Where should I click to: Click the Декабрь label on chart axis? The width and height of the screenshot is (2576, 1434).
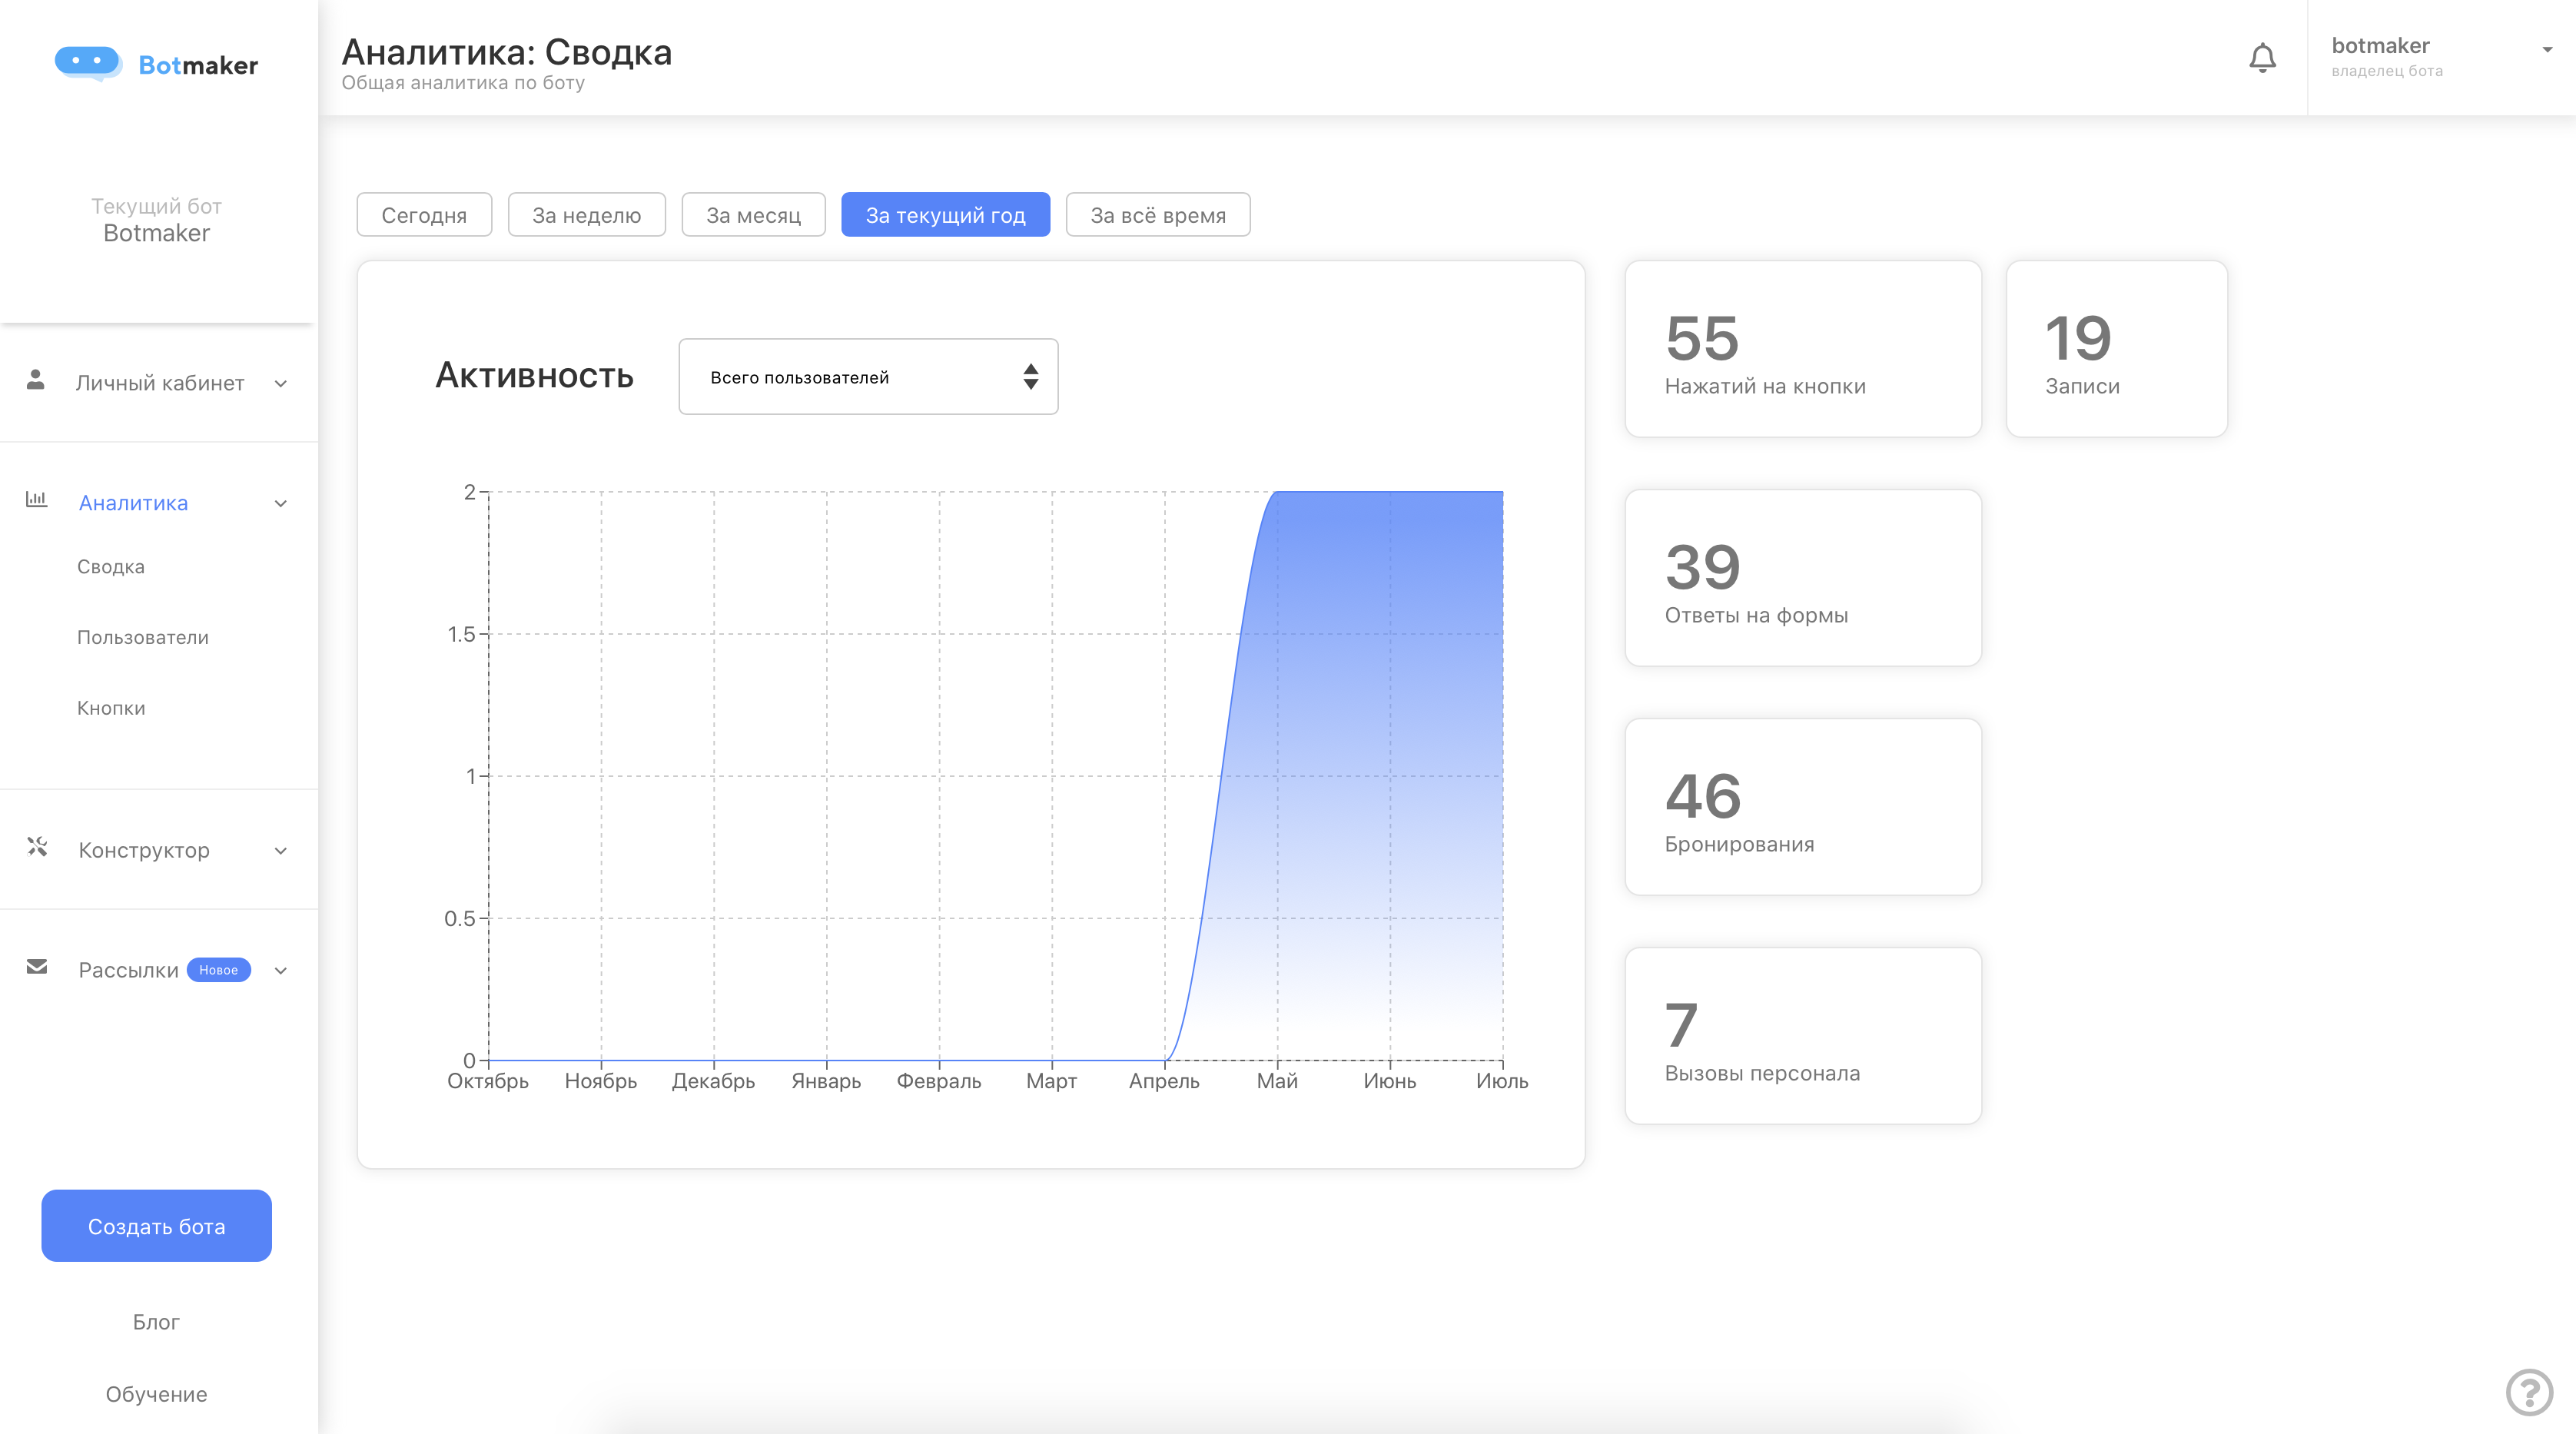coord(713,1082)
